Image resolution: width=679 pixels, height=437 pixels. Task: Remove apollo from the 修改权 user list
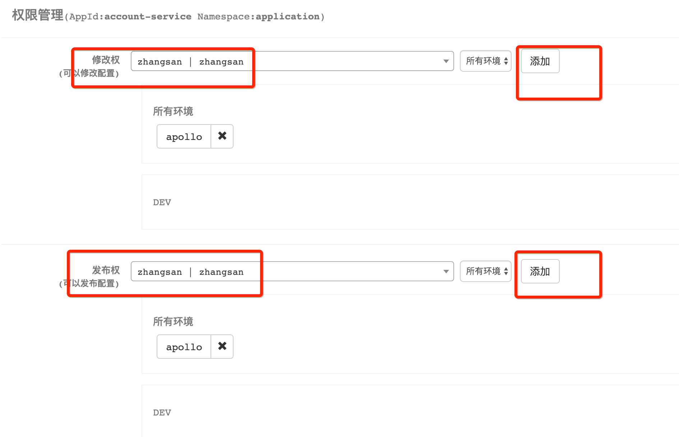tap(222, 136)
